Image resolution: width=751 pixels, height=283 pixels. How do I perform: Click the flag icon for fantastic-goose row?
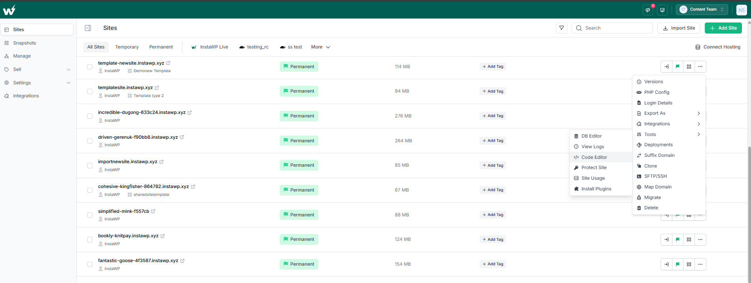point(678,264)
